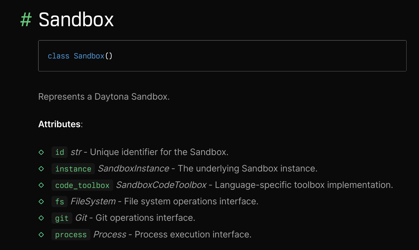
Task: Click the 'id' attribute code tag
Action: (60, 152)
